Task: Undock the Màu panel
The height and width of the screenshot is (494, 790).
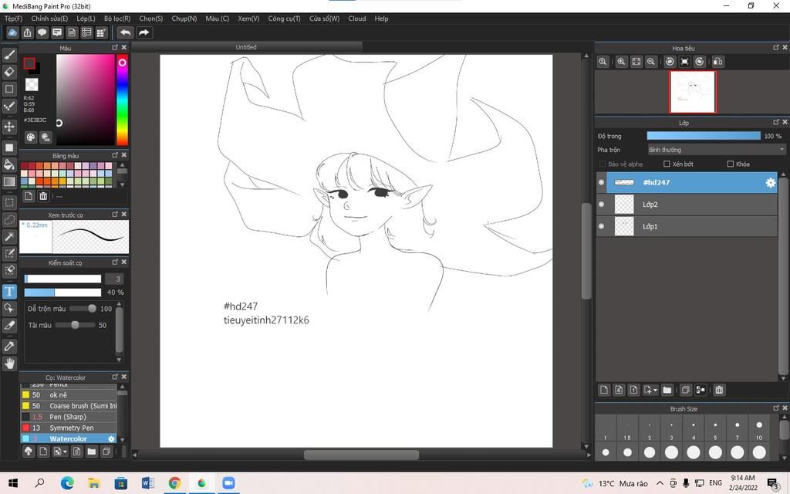Action: coord(115,47)
